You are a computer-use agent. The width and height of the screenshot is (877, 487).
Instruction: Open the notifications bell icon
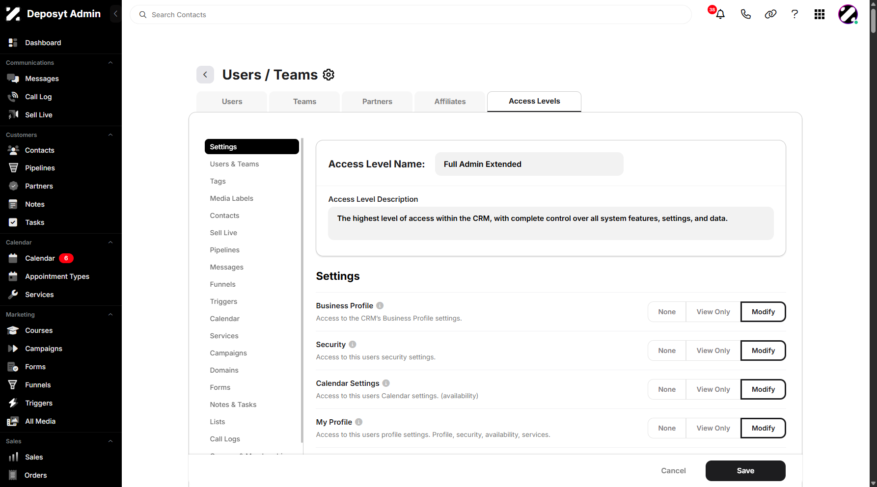coord(720,14)
